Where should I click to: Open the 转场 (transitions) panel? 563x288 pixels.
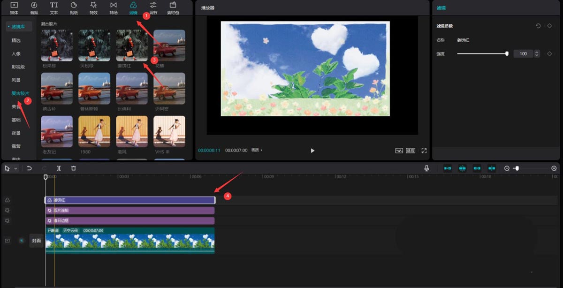pos(114,8)
